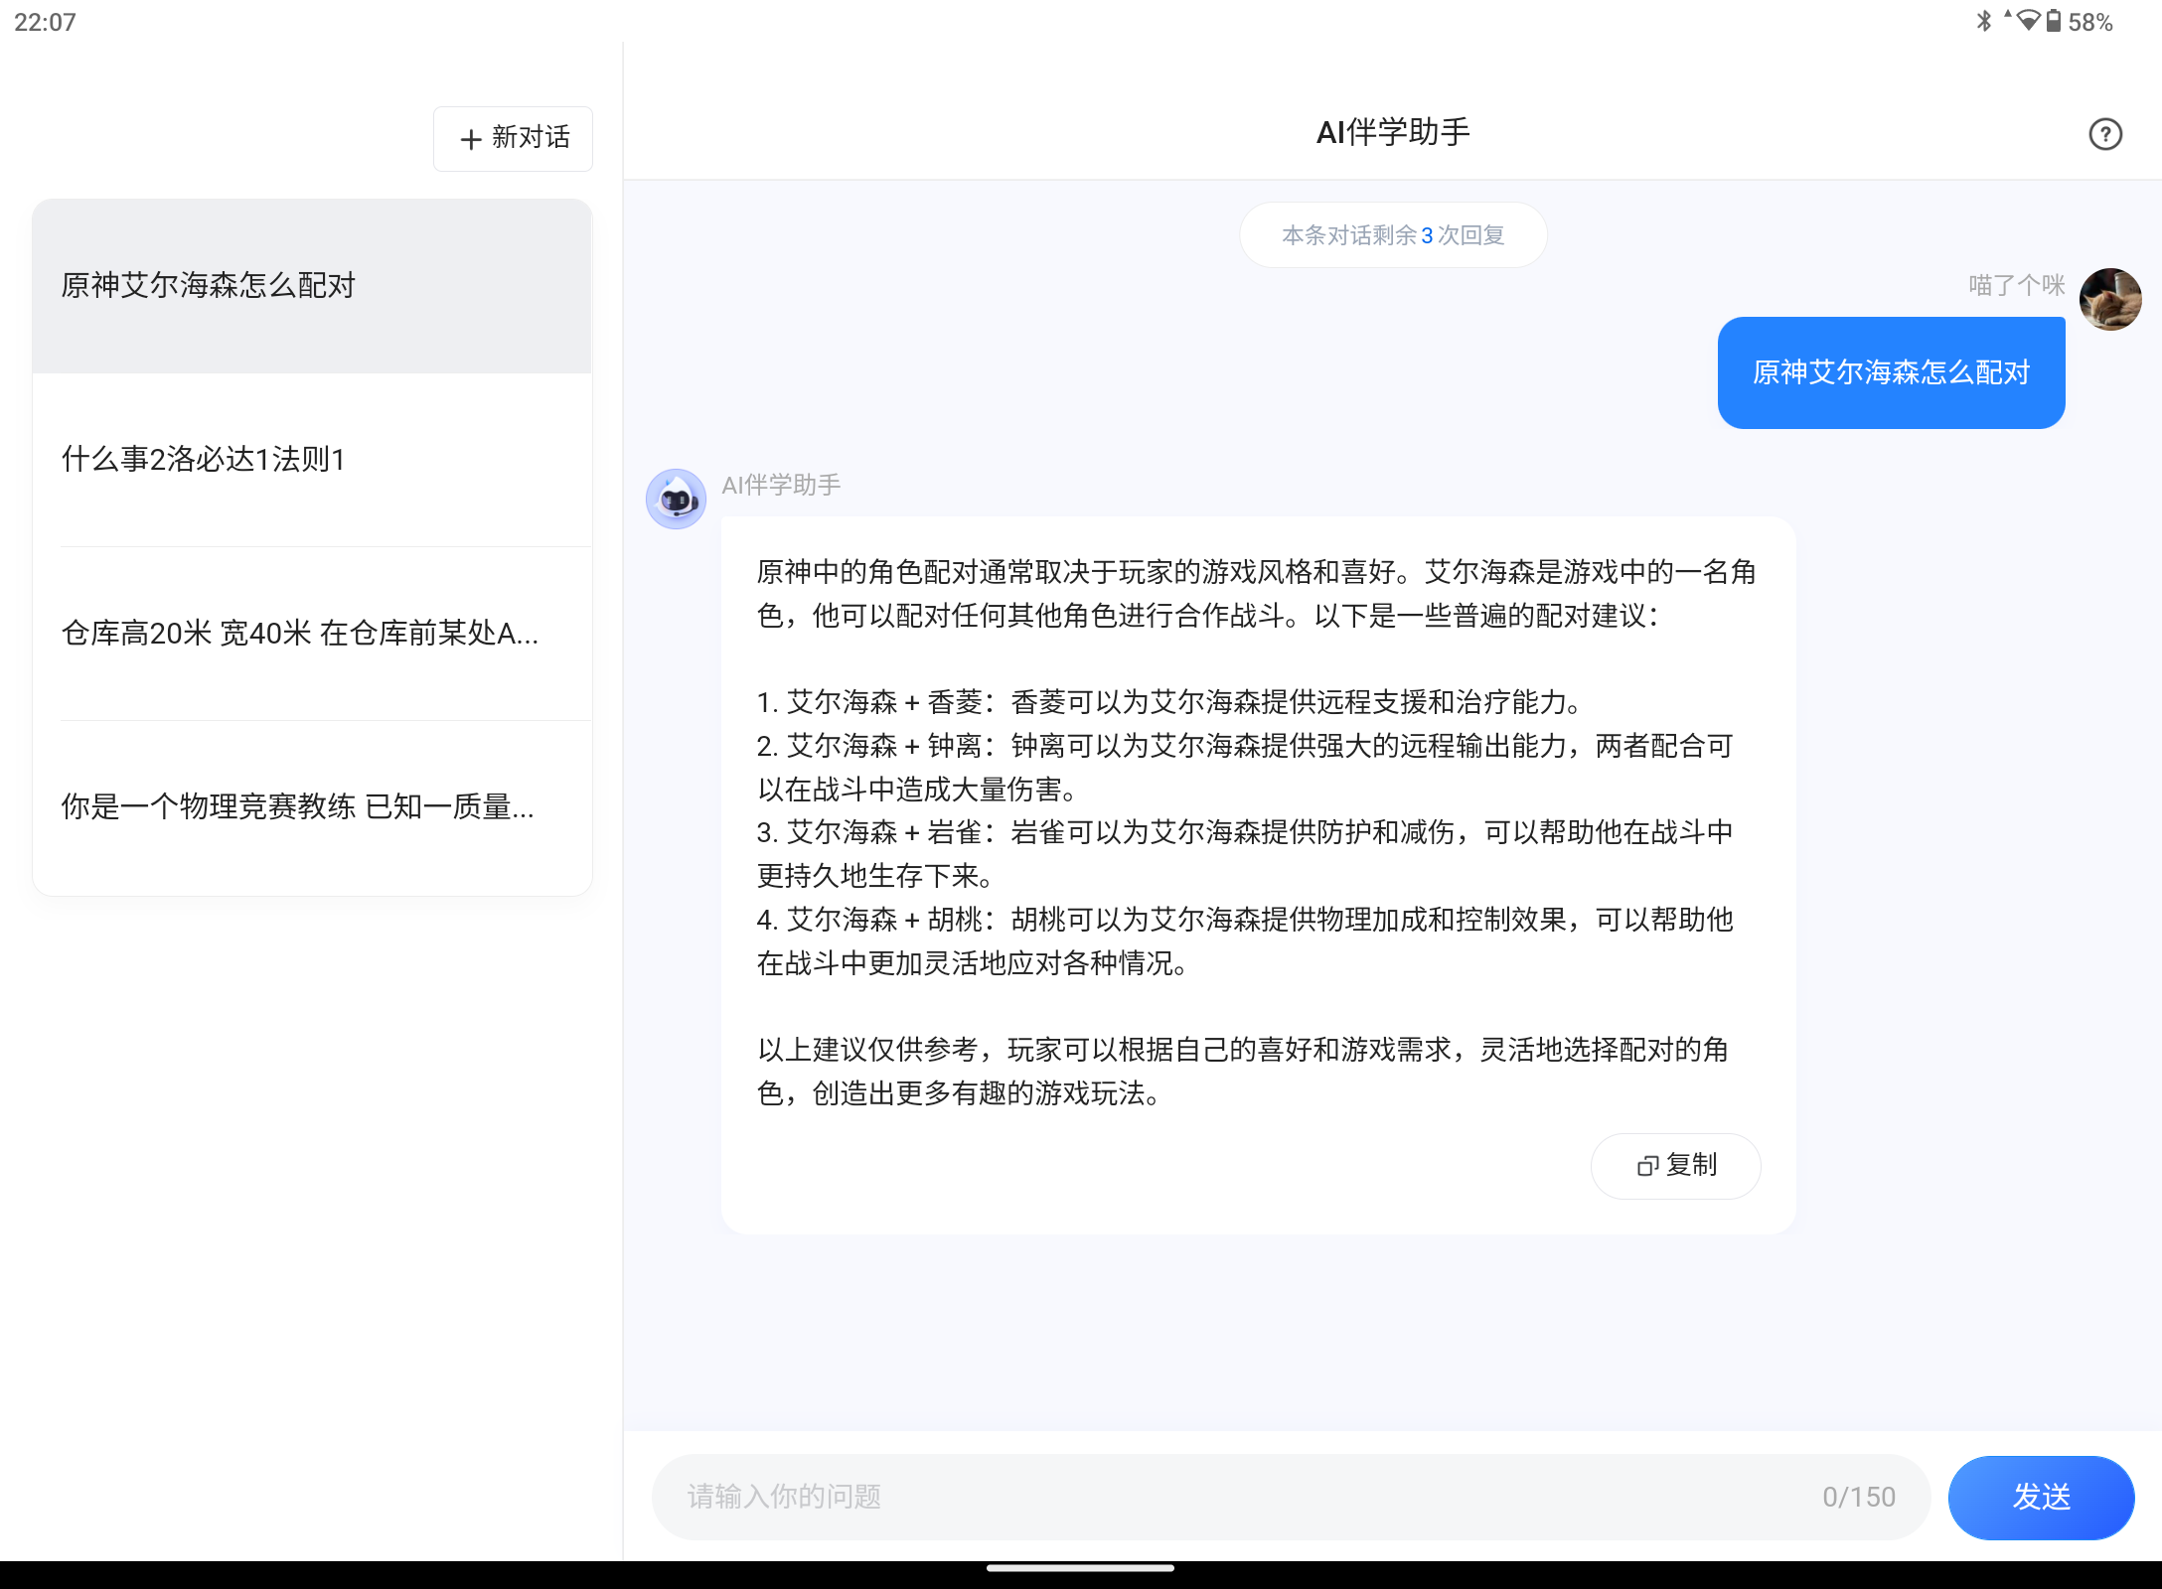Tap suggestion line 艾尔海森 + 钟离
Image resolution: width=2162 pixels, height=1589 pixels.
[x=1245, y=768]
